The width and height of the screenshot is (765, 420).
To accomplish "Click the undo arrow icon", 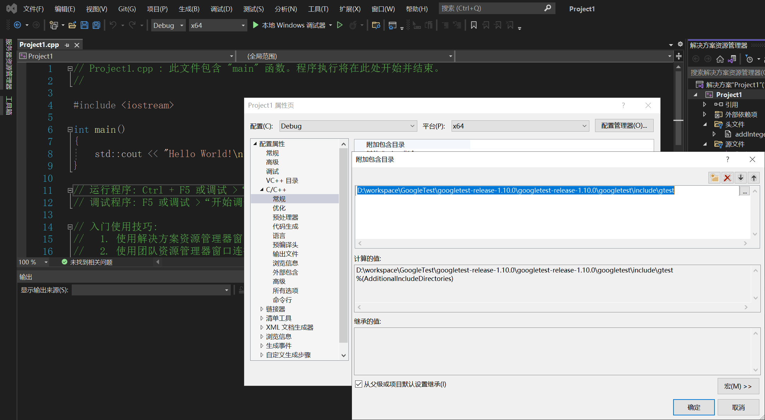I will (113, 25).
